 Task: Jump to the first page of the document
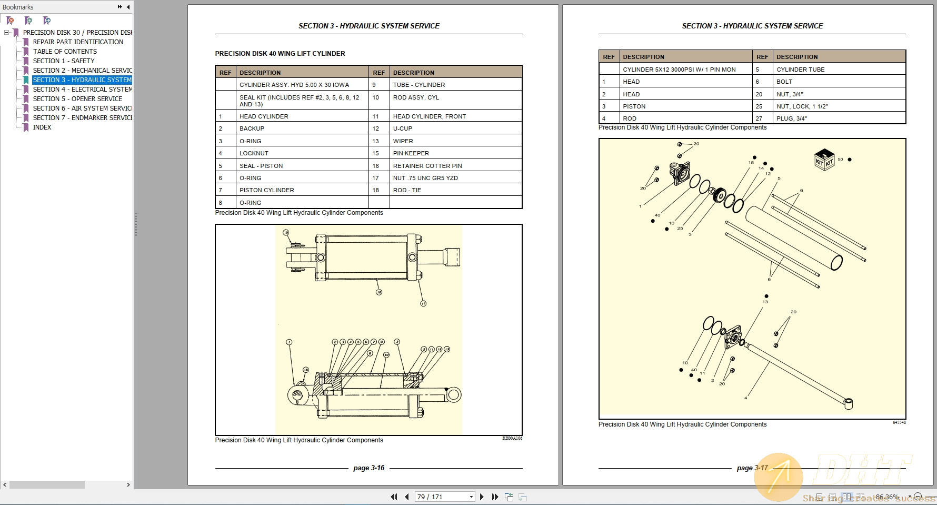coord(394,497)
